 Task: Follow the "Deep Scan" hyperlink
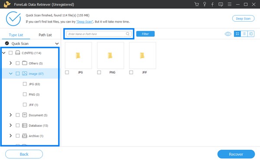[85, 22]
